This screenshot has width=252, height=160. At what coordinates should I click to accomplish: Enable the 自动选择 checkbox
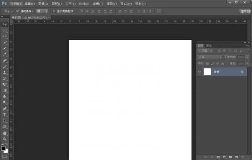pyautogui.click(x=18, y=11)
